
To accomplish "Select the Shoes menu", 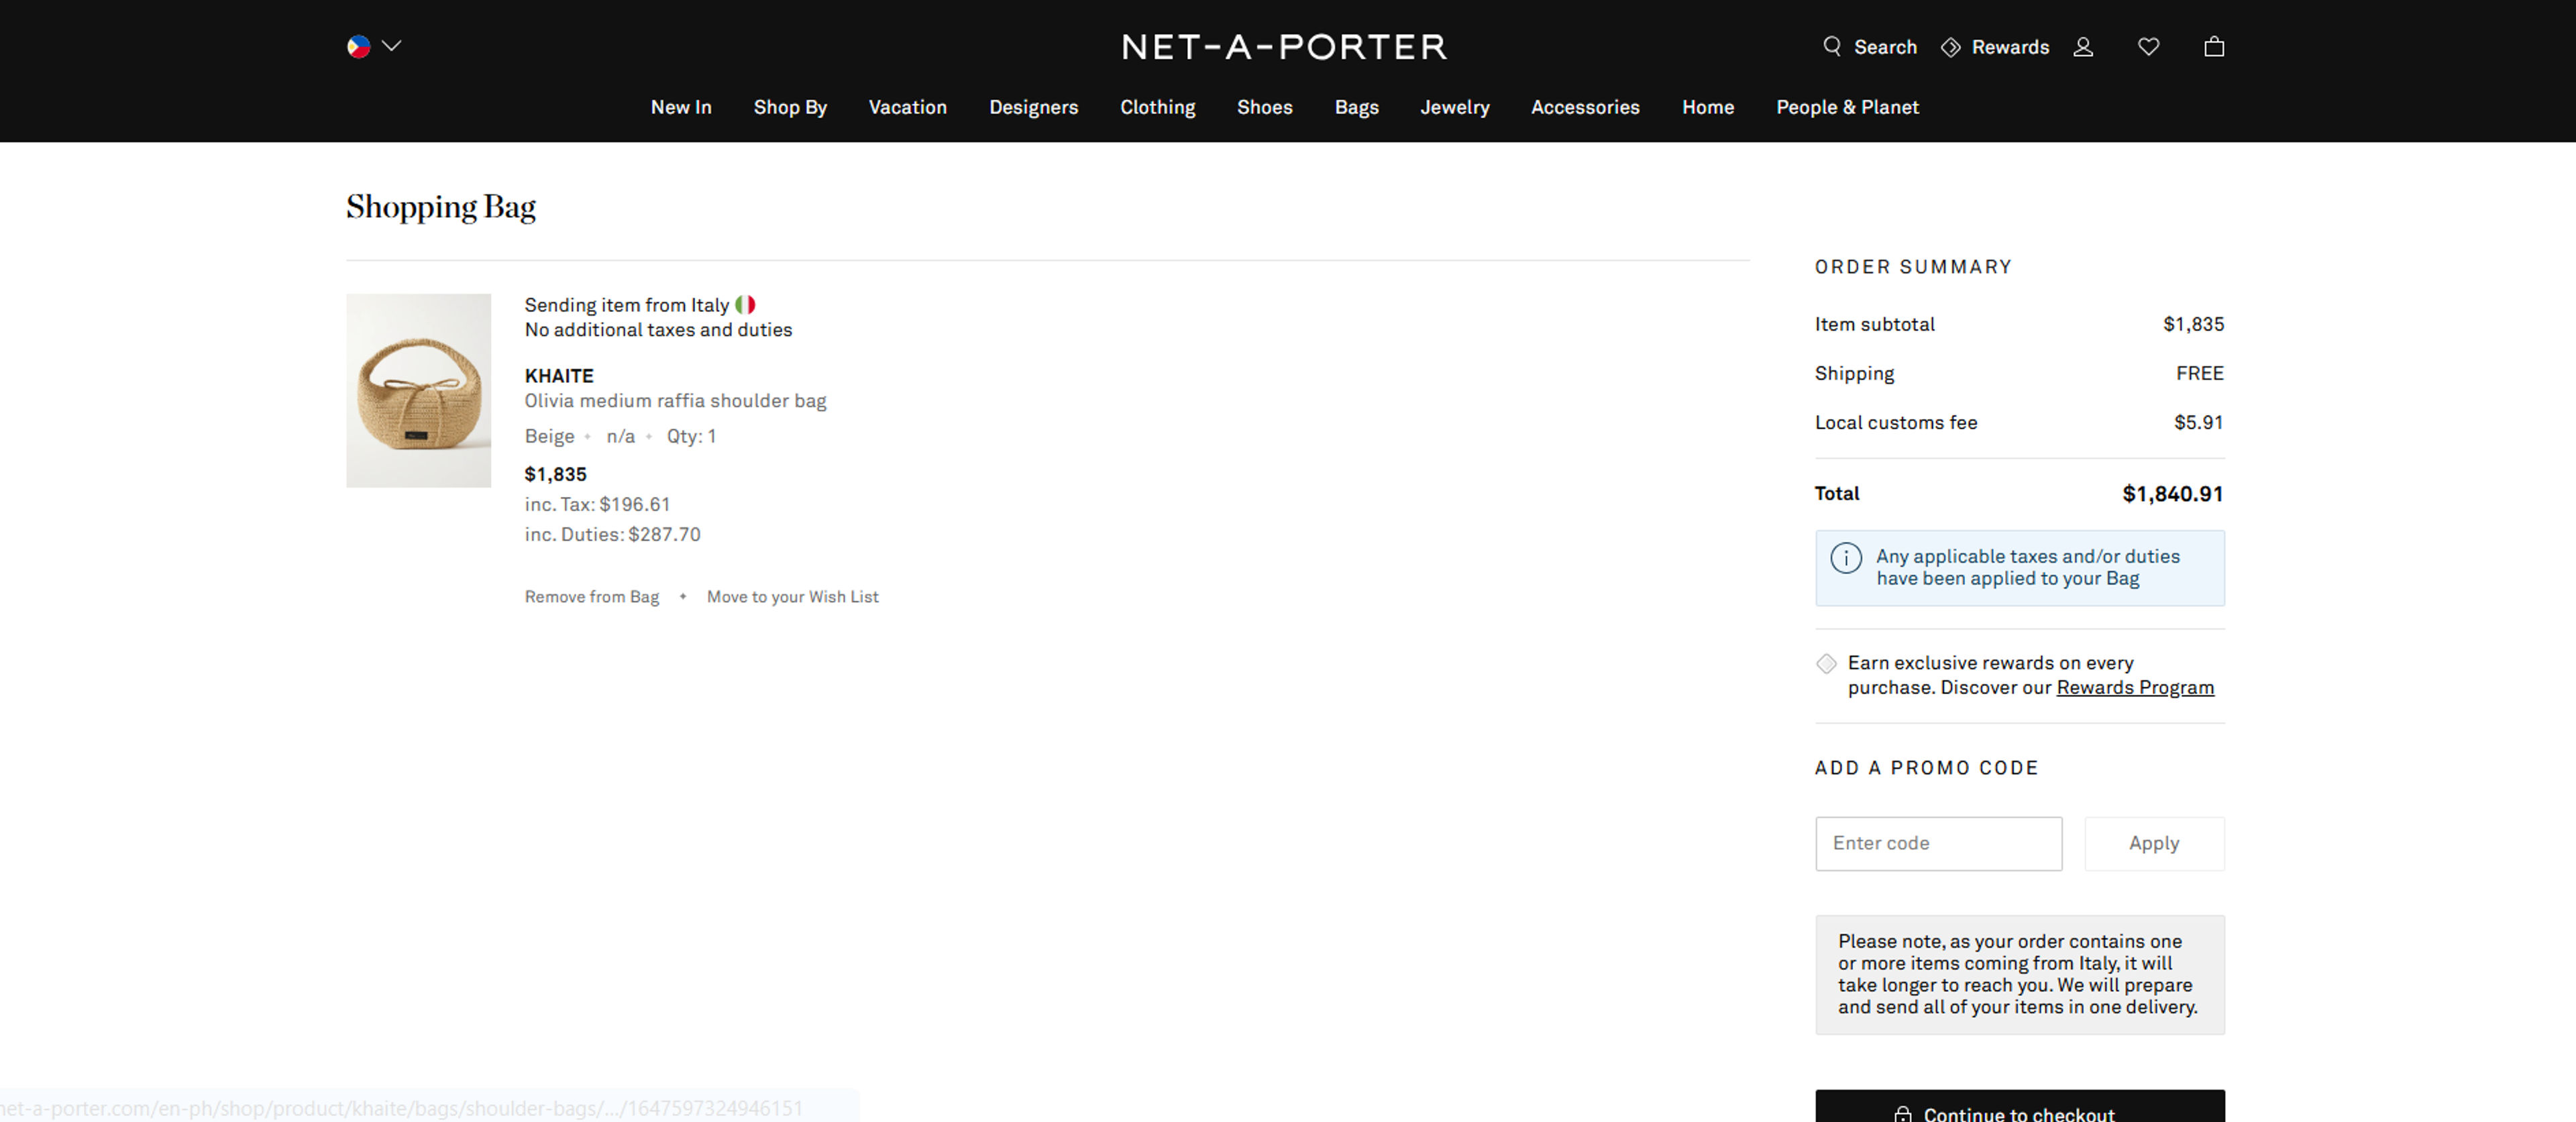I will 1264,107.
